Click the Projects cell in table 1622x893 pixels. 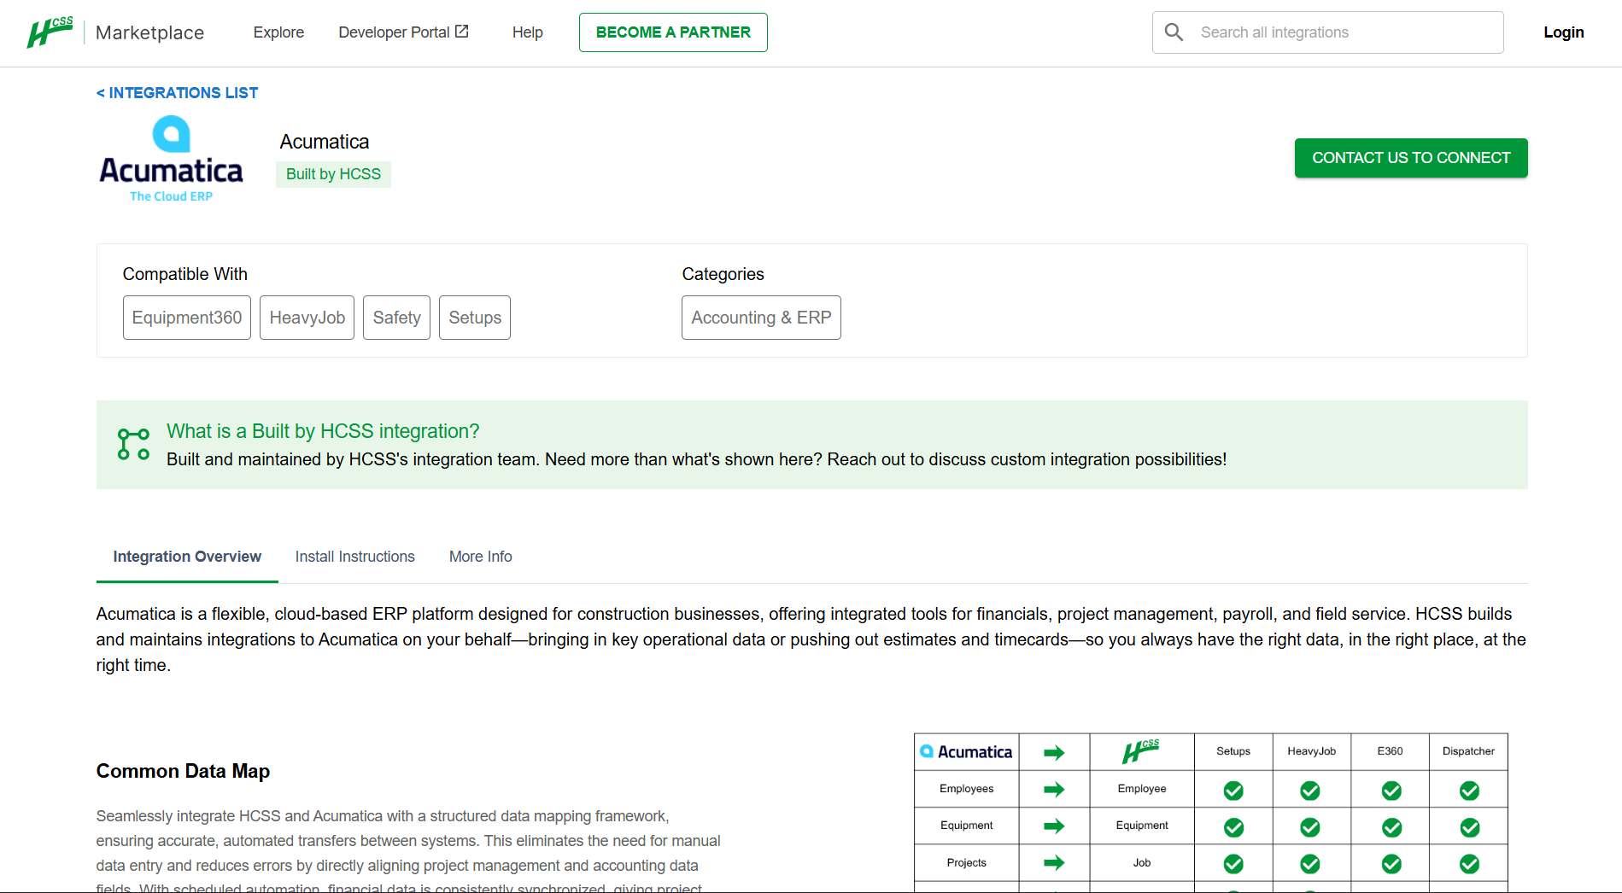(x=966, y=863)
